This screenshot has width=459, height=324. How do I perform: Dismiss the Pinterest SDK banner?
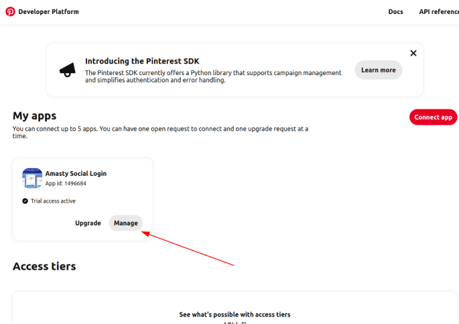click(413, 53)
